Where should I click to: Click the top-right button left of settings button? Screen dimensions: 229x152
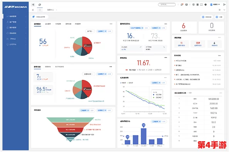click(x=207, y=17)
